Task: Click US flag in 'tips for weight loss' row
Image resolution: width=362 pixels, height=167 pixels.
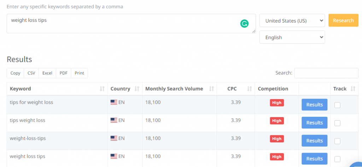Action: point(114,102)
